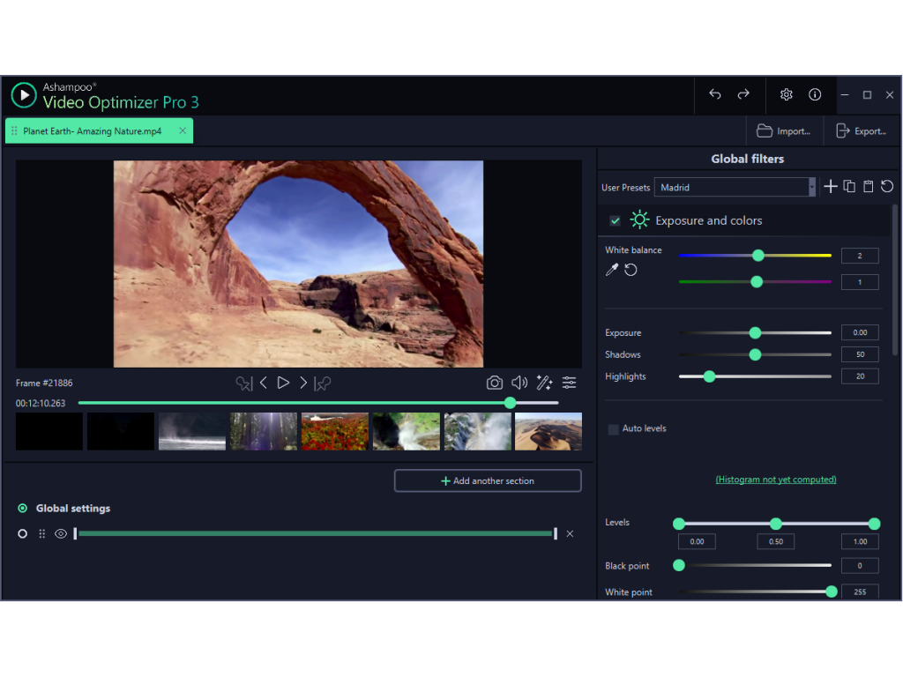Open the information icon in title bar
Screen dimensions: 903x677
[815, 94]
